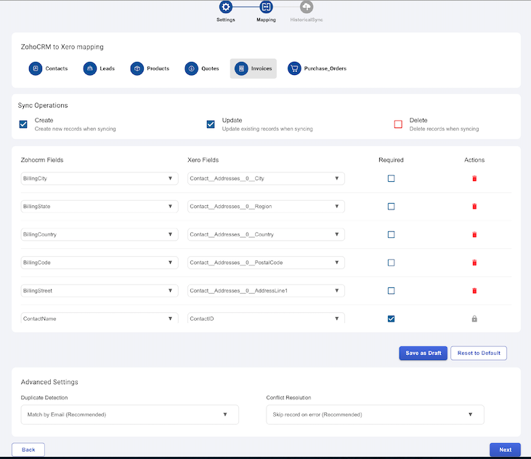Open the Contact__Addresses__0__PostalCode Xero dropdown
This screenshot has height=459, width=531.
click(x=266, y=263)
